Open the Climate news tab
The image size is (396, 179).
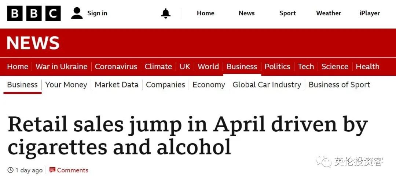coord(158,67)
